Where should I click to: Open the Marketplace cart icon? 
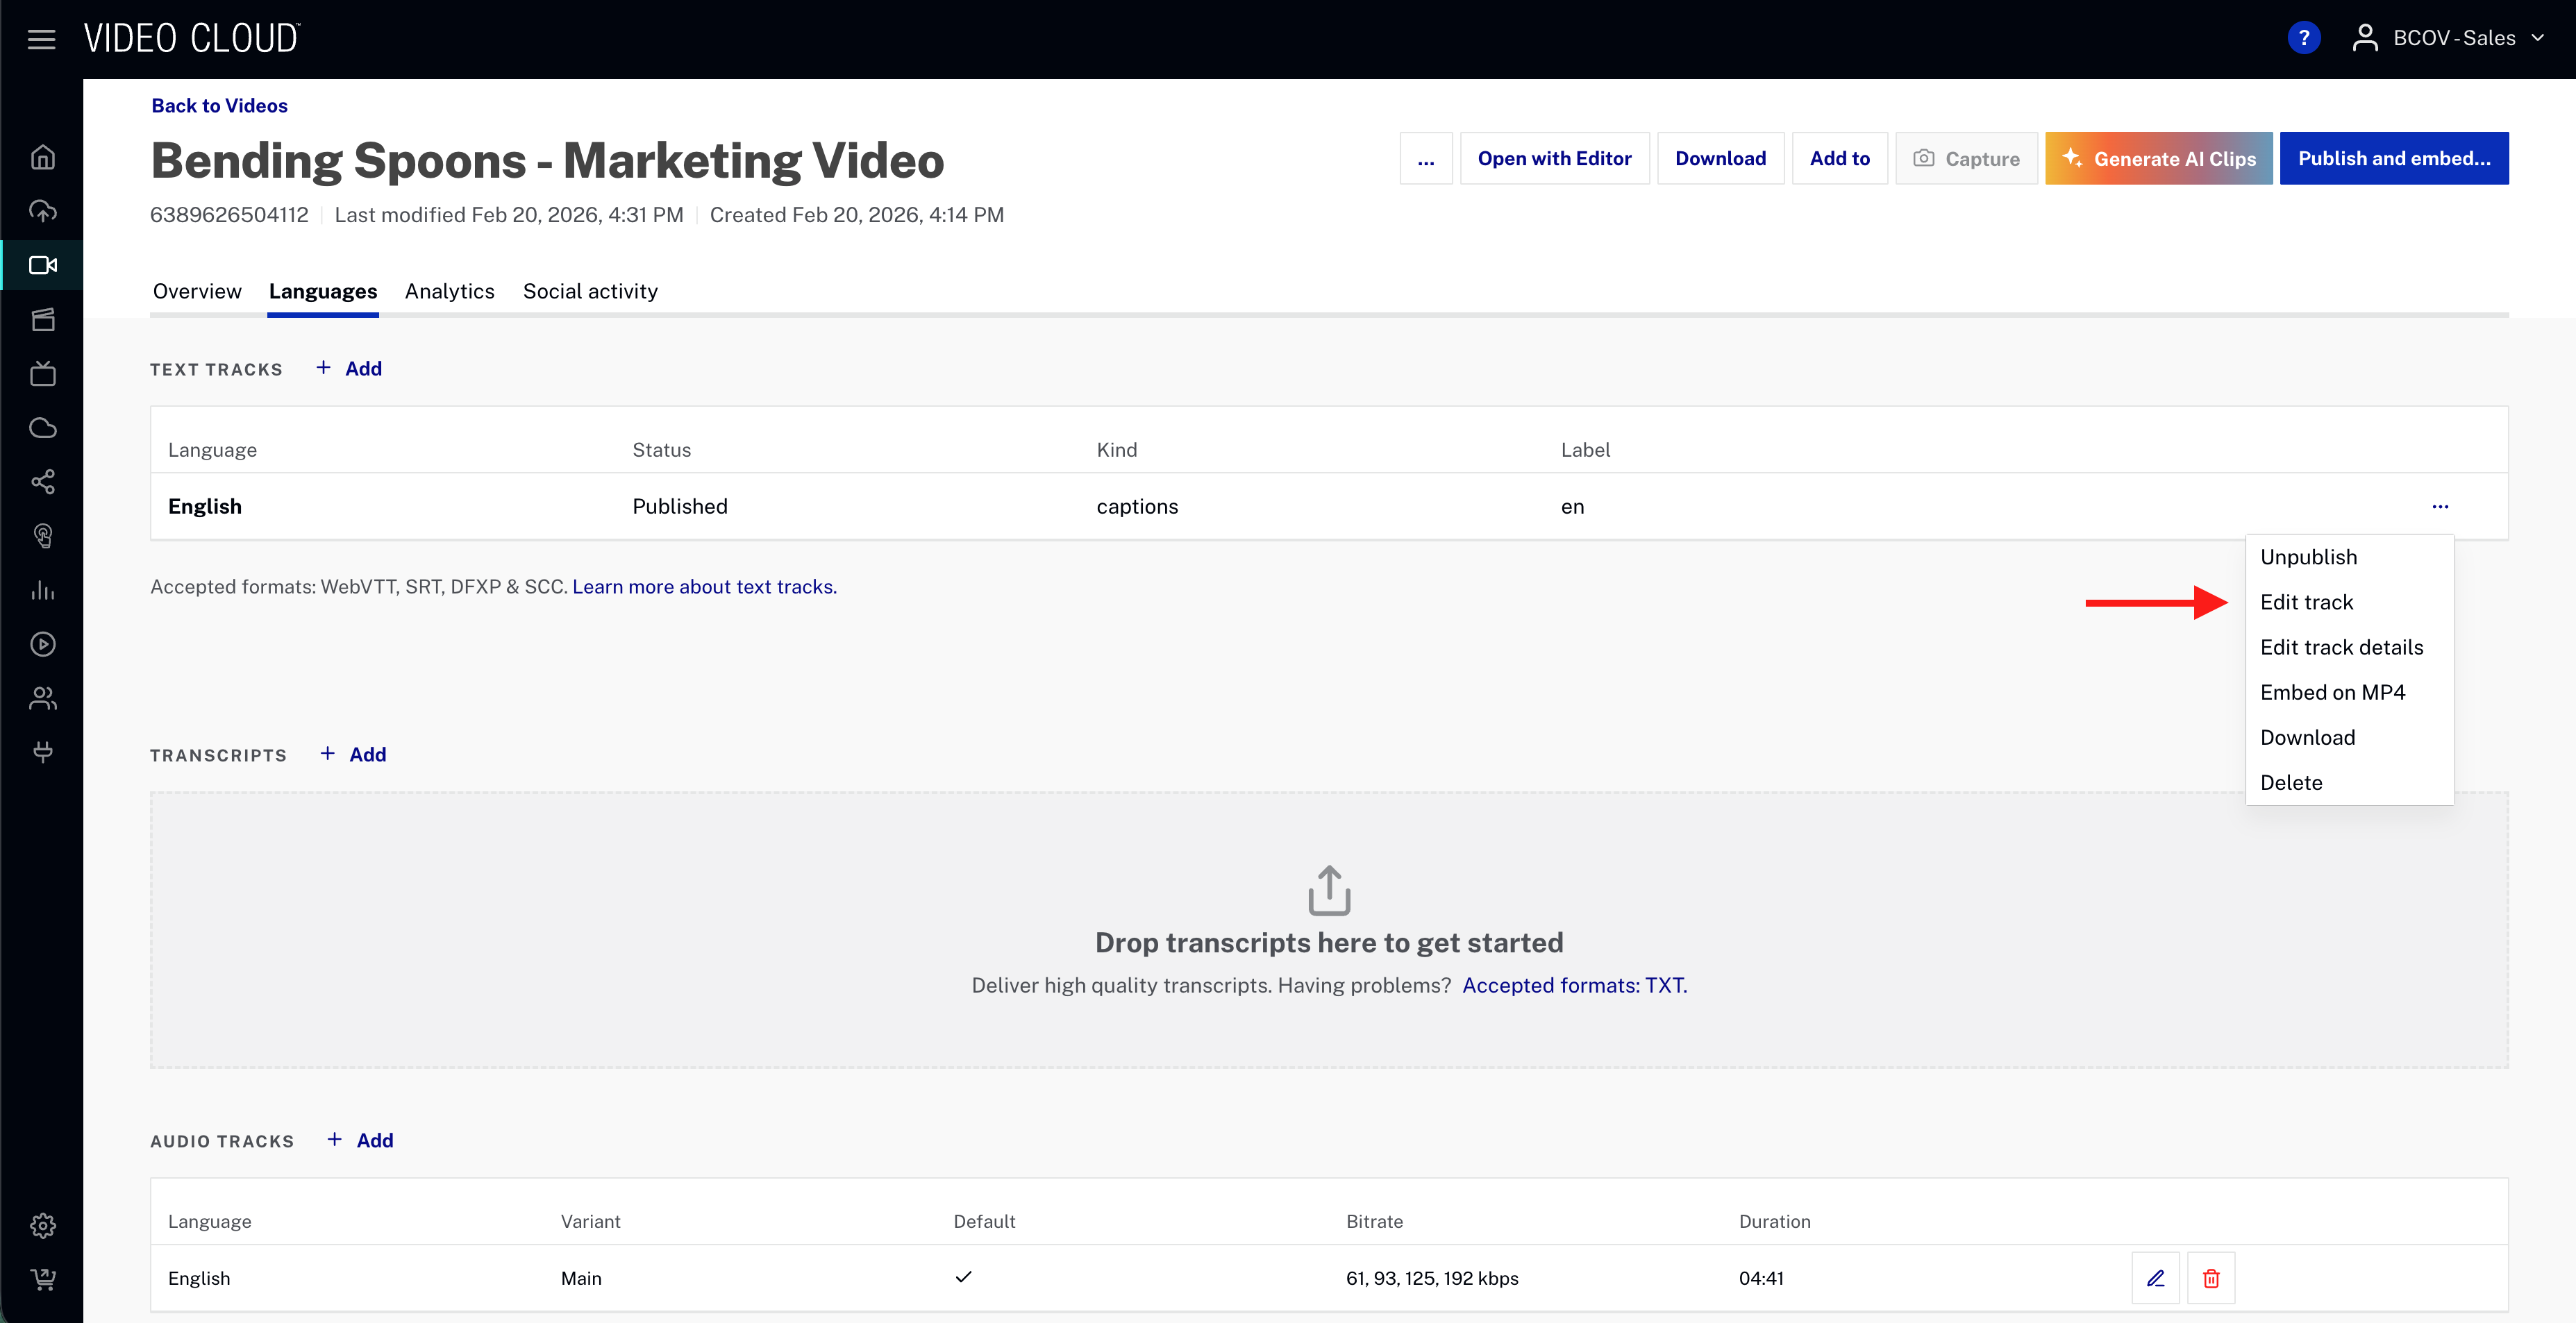point(42,1280)
